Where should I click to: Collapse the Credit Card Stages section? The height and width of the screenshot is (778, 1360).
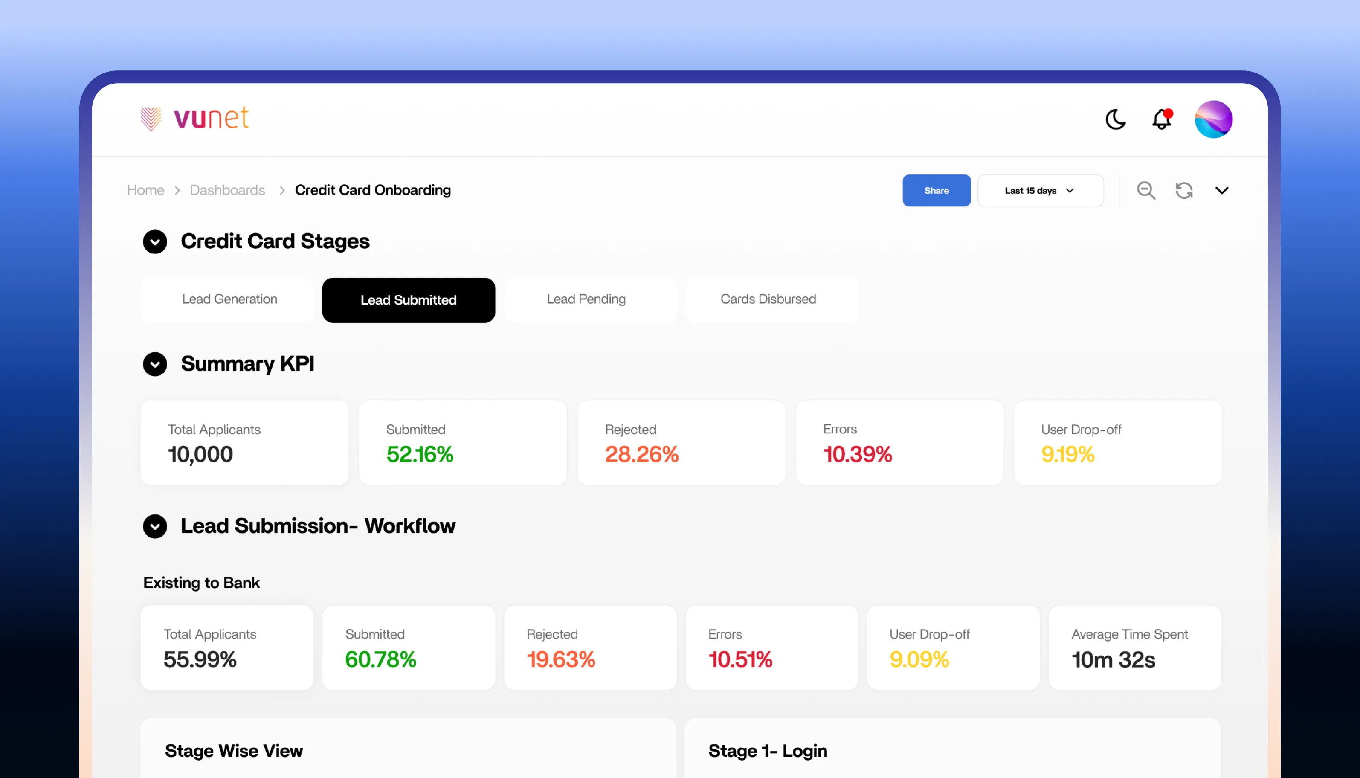155,241
